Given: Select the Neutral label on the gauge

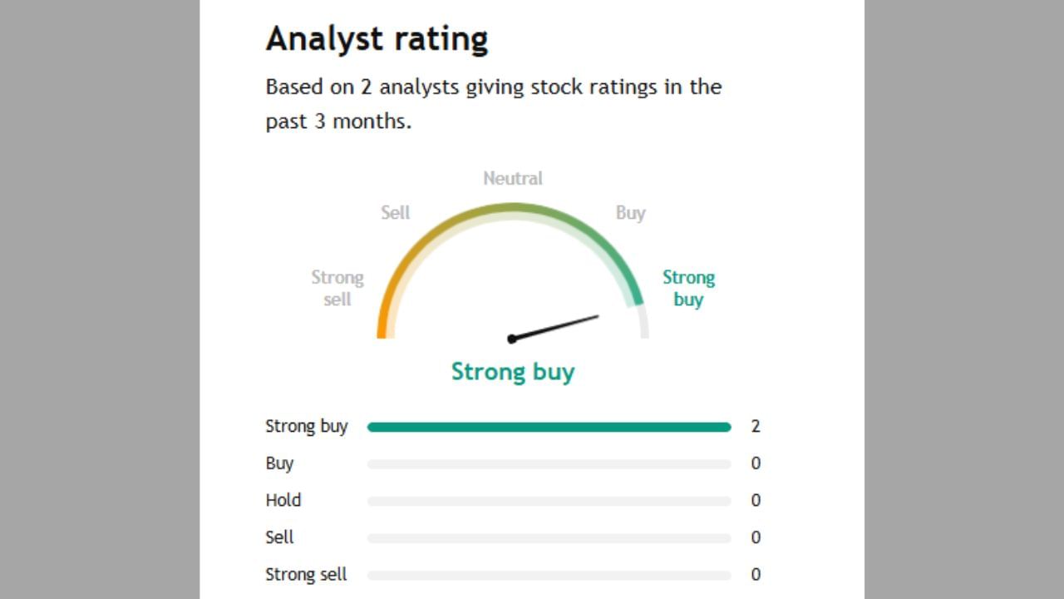Looking at the screenshot, I should pos(513,178).
